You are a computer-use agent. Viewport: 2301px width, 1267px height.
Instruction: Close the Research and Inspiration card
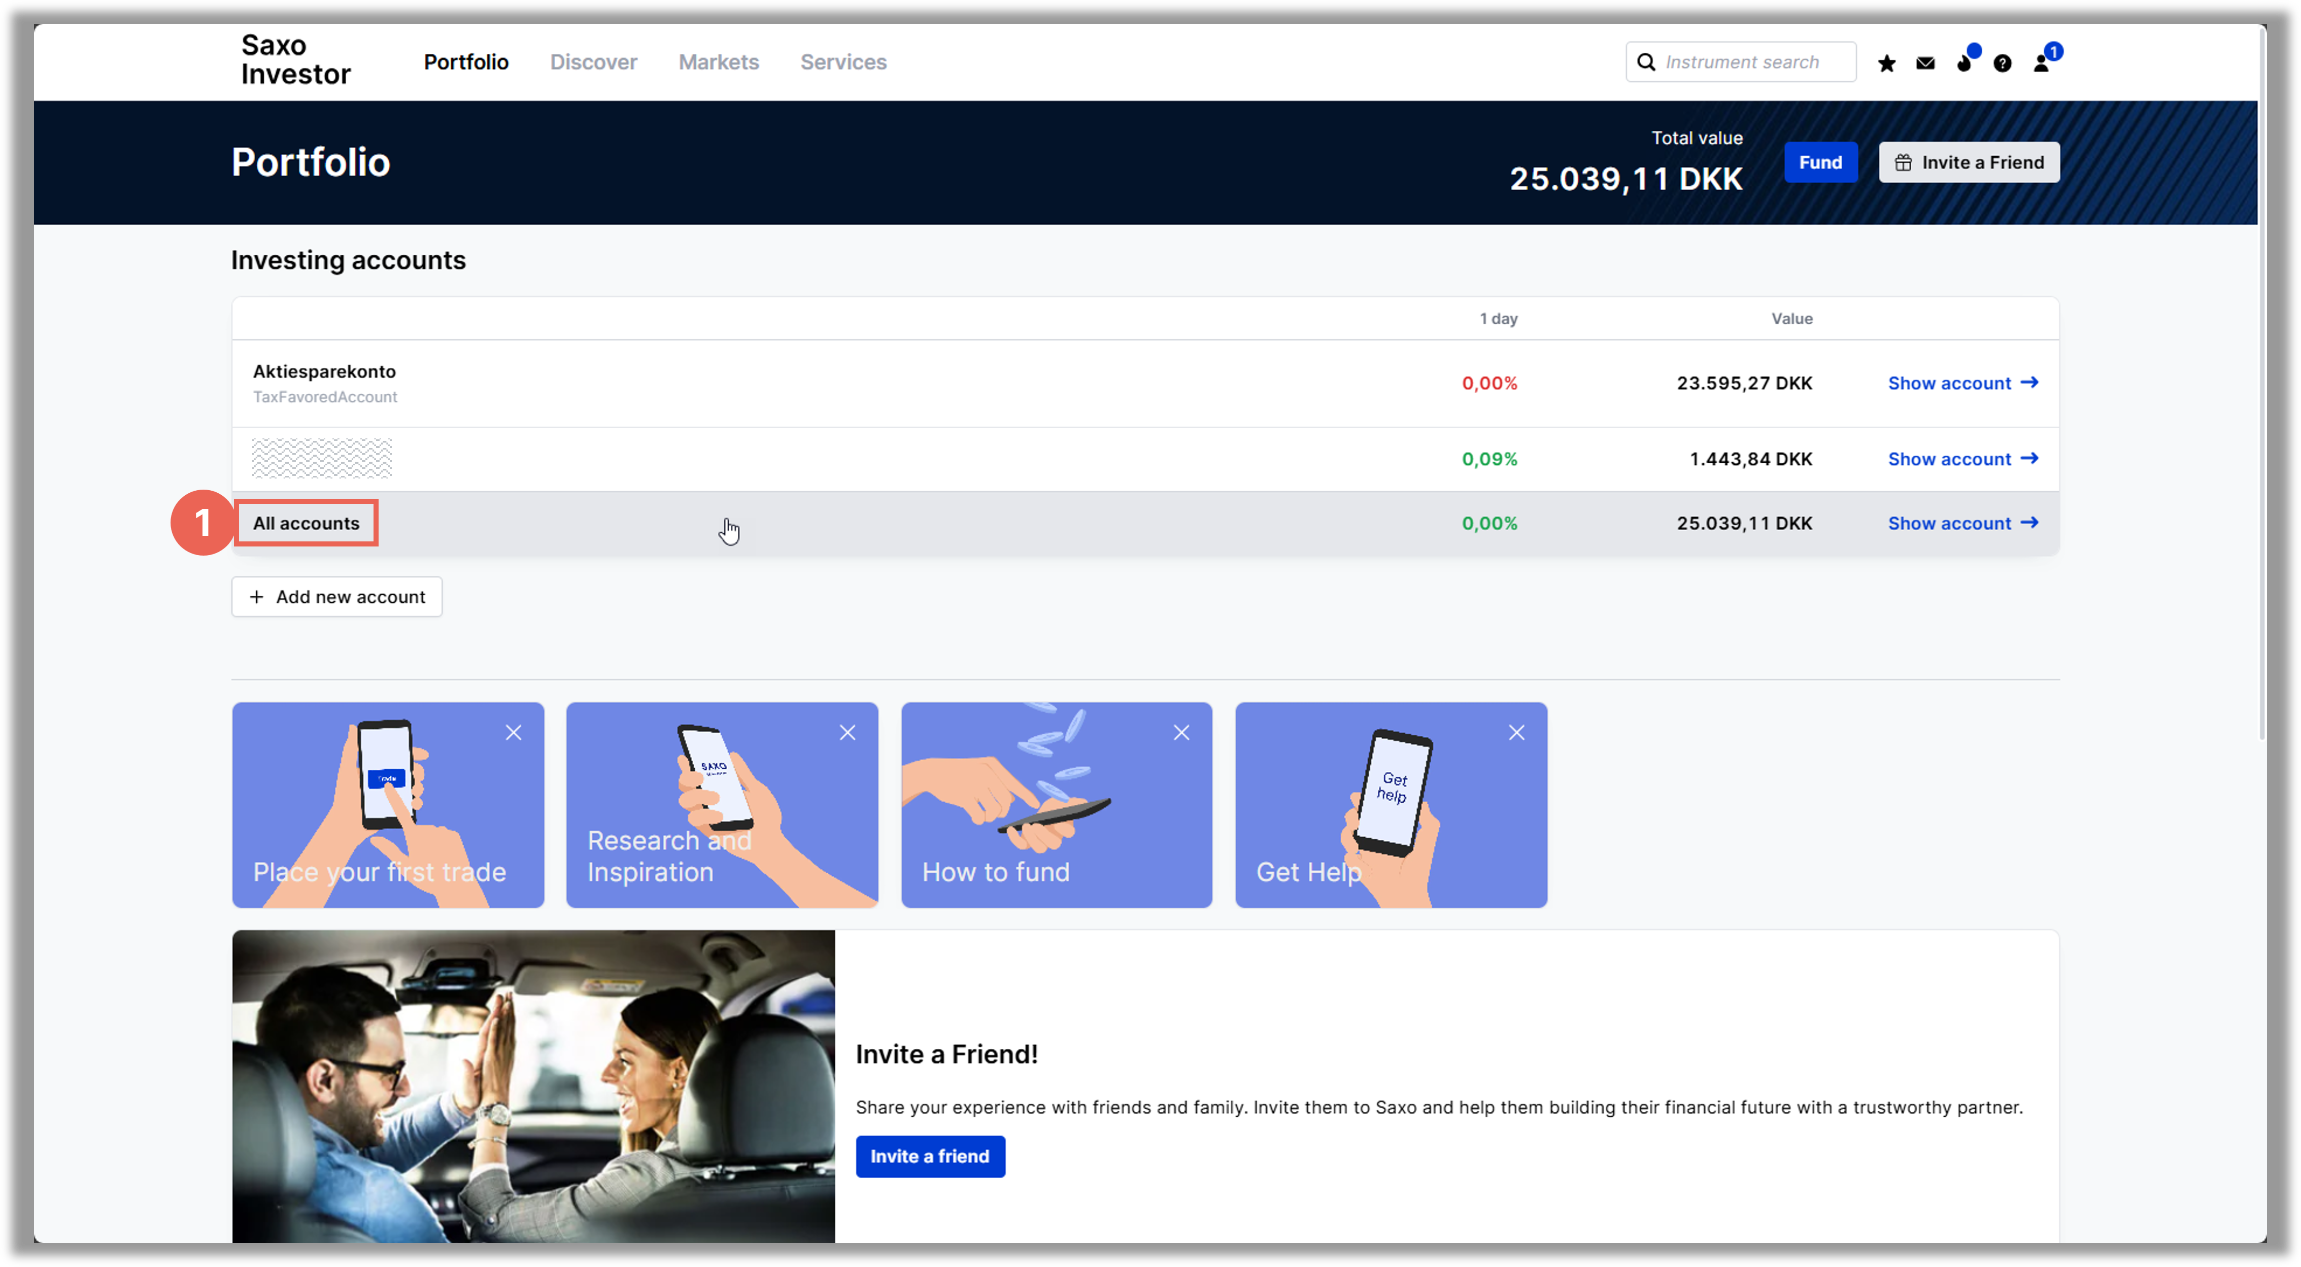pyautogui.click(x=848, y=733)
